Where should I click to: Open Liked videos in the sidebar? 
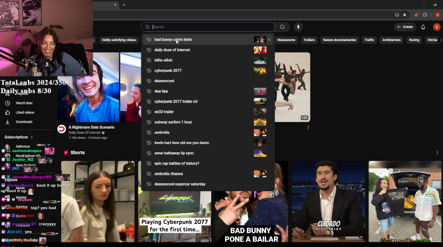tap(25, 112)
